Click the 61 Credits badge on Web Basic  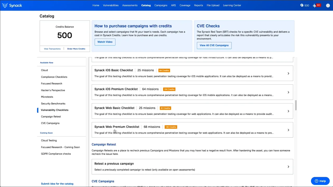165,108
